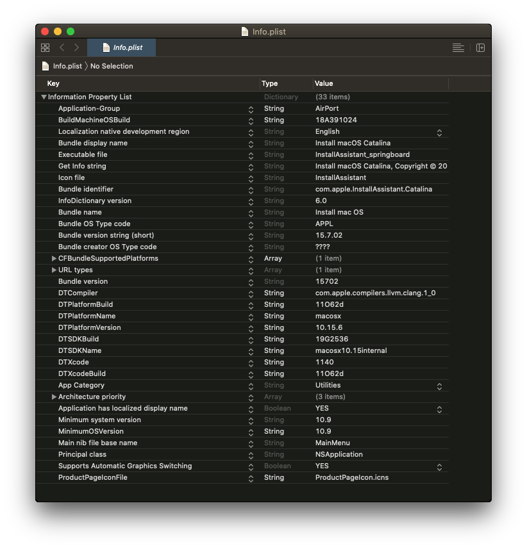Select the ProductPageIcon.icns value
The height and width of the screenshot is (549, 527).
pos(352,478)
